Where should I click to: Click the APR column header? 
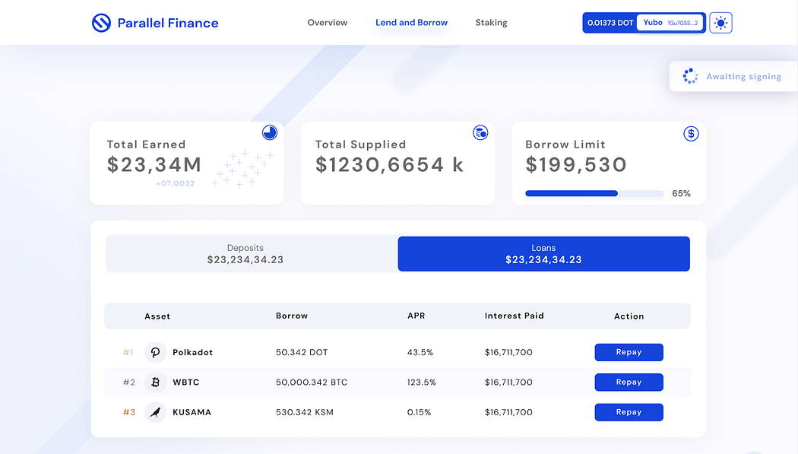tap(416, 316)
